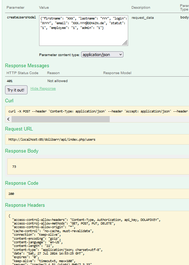Click the Reason column header
Viewport: 189px width, 265px height.
[53, 73]
